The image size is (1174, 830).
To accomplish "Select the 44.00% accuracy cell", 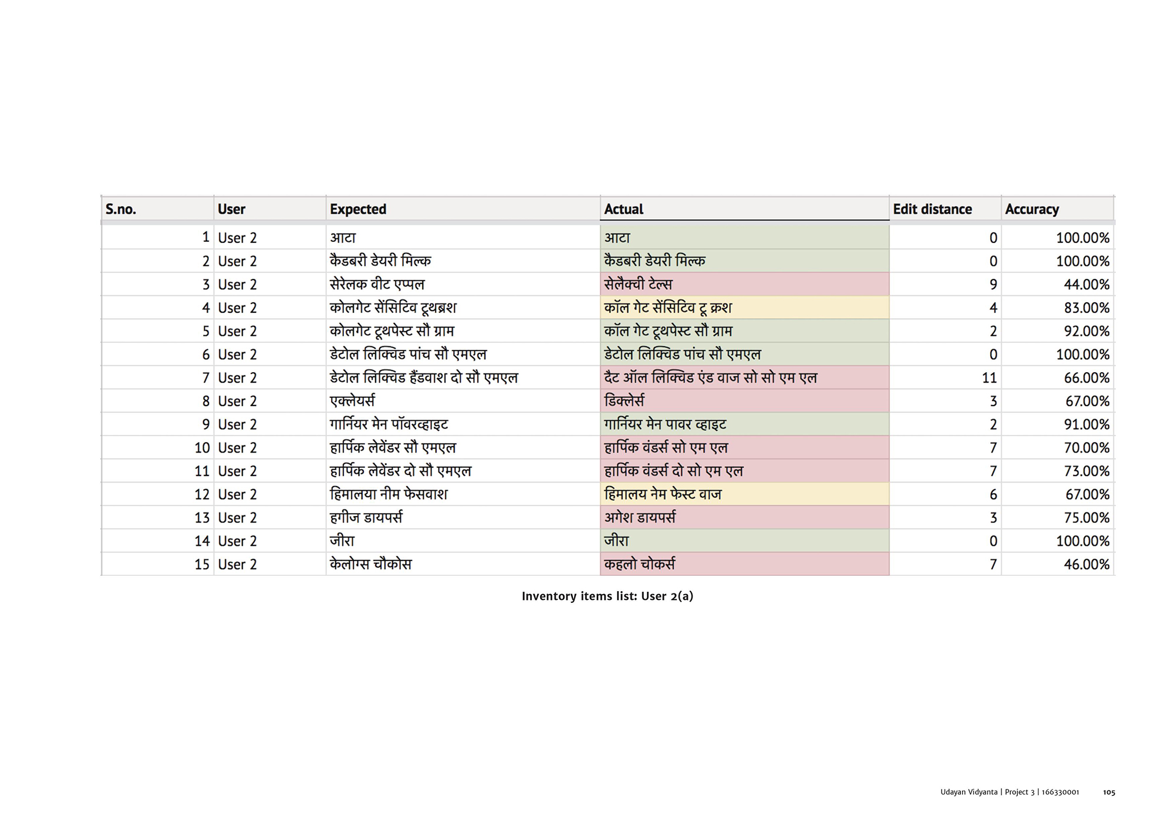I will pyautogui.click(x=1086, y=285).
